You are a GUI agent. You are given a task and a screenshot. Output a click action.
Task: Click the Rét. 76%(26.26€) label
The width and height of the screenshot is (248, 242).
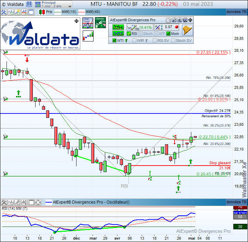pyautogui.click(x=218, y=78)
